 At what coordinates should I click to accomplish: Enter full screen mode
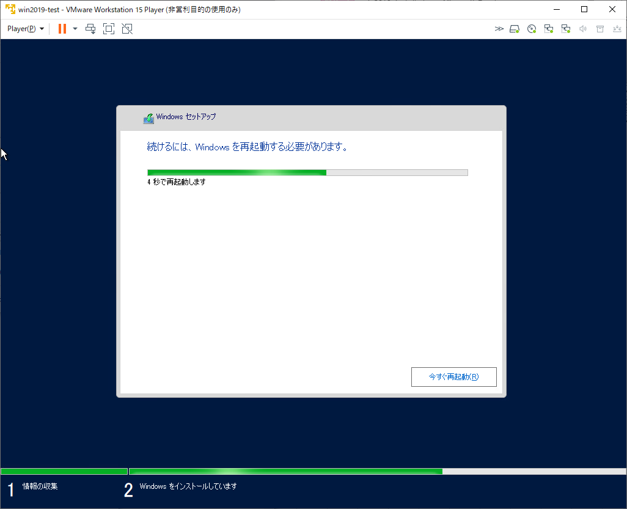[109, 29]
